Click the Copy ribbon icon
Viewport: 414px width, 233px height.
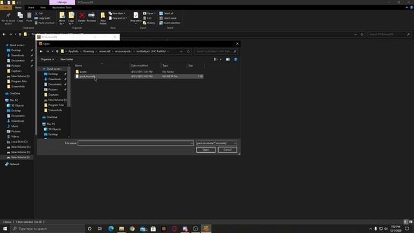tap(20, 17)
